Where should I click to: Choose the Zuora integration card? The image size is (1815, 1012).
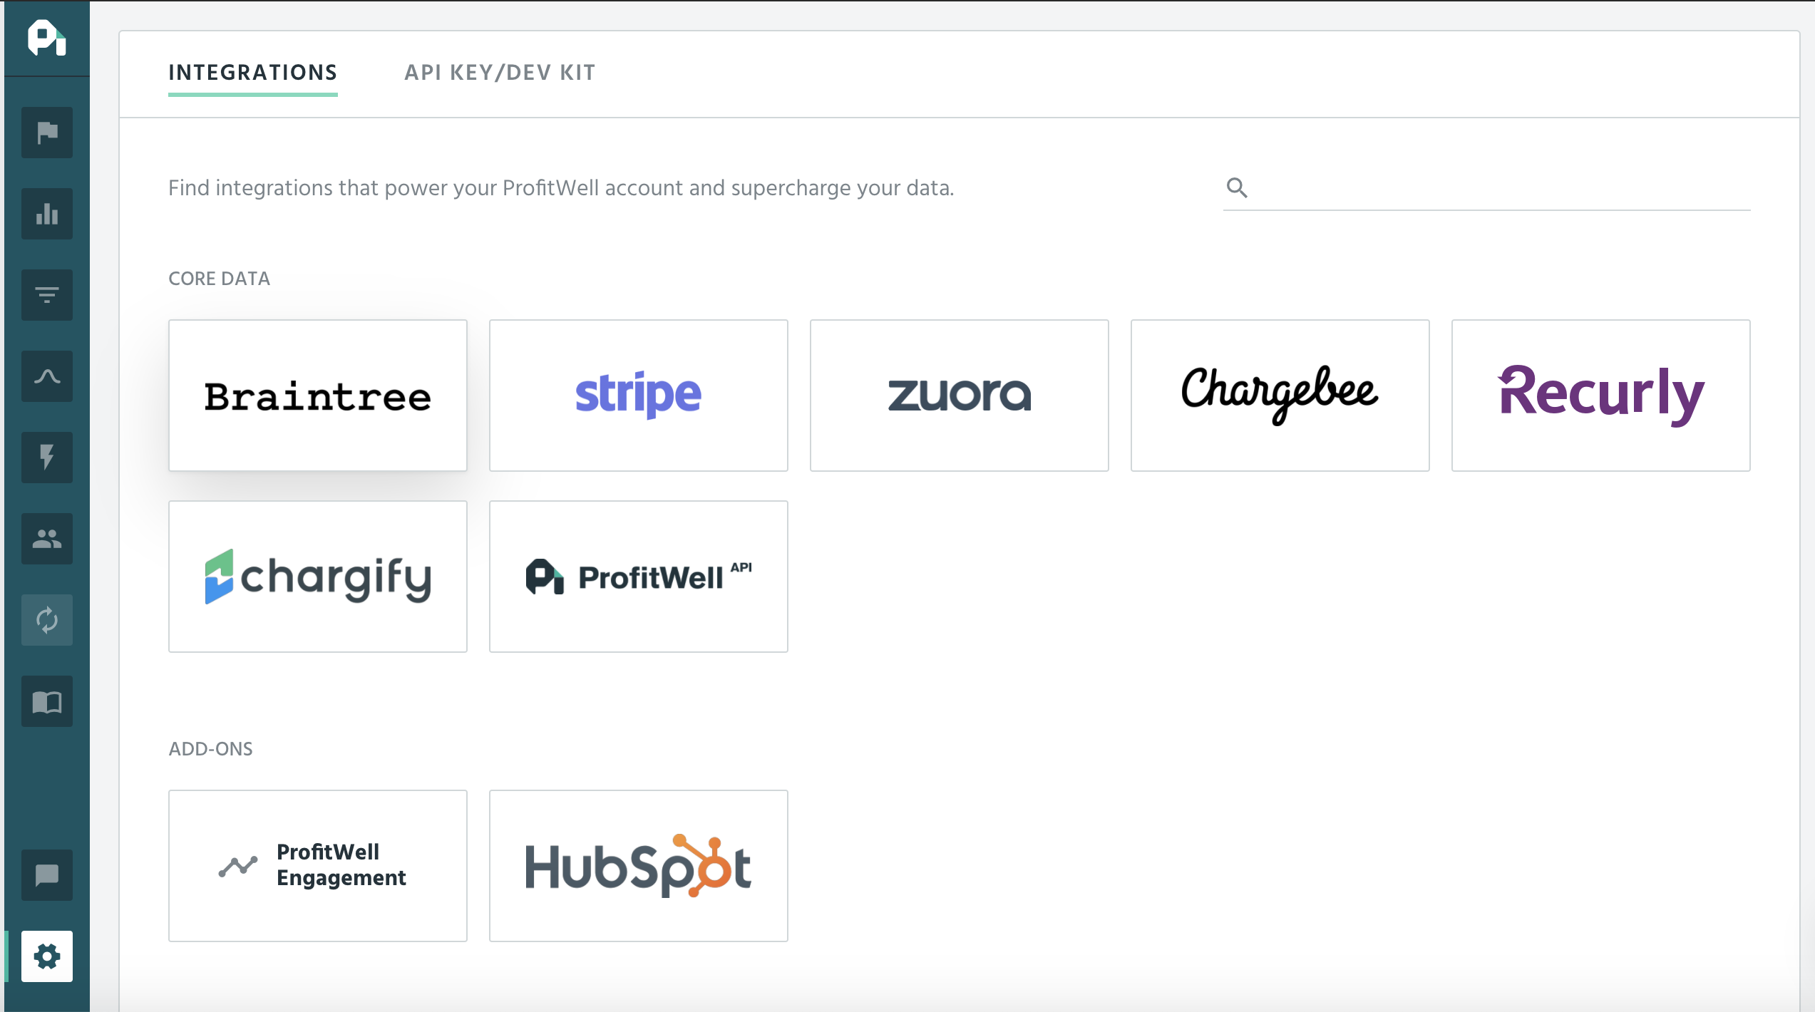click(960, 396)
